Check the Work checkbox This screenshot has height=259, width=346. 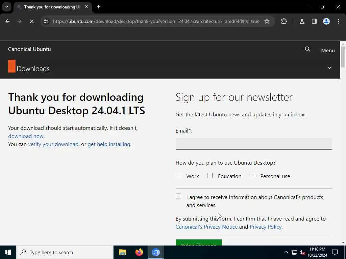click(178, 175)
